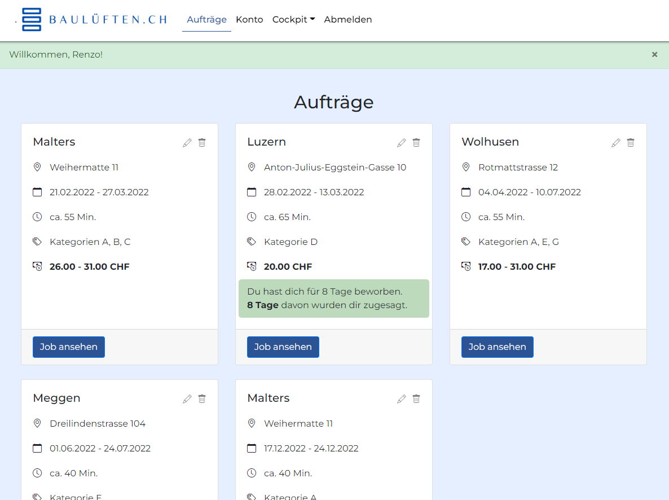Click the clock icon on Meggen card

(37, 473)
